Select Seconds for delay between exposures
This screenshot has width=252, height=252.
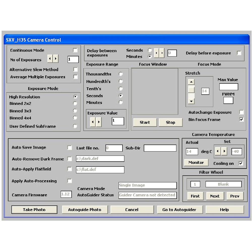click(150, 50)
